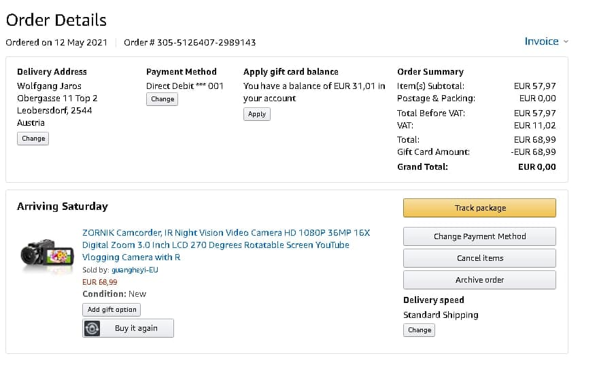Select the Cancel items button
597x375 pixels.
(x=479, y=258)
